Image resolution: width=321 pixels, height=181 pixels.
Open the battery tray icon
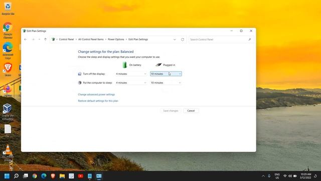(x=295, y=176)
